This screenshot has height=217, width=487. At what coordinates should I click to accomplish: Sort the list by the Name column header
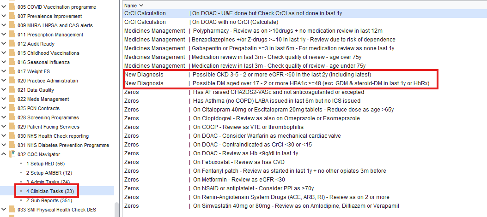(131, 5)
